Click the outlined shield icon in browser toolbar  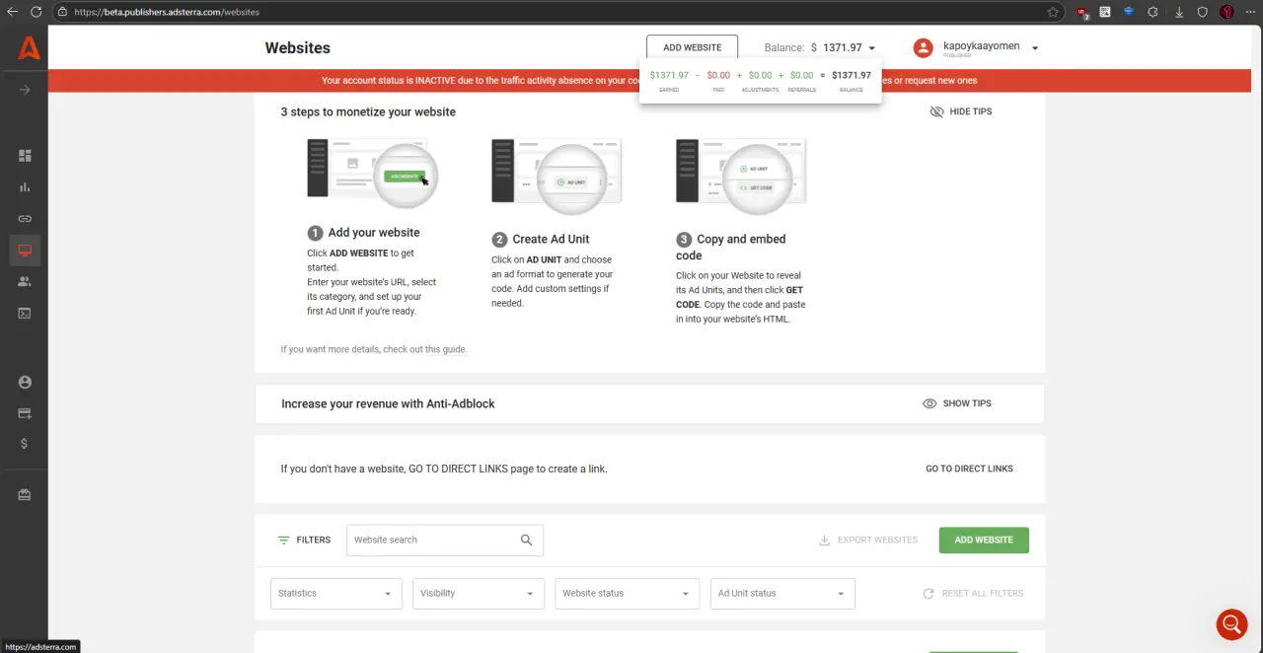tap(1203, 12)
